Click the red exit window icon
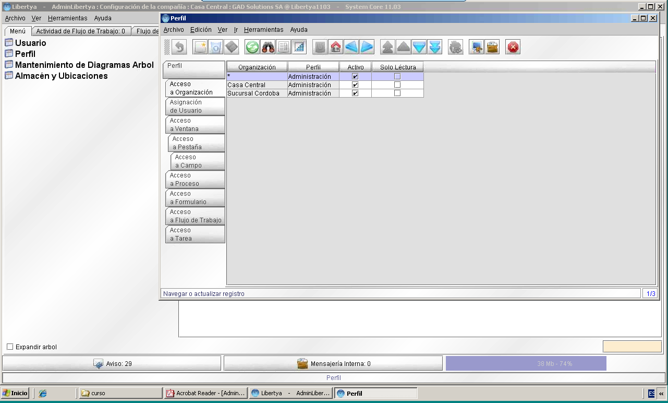The image size is (668, 403). [x=513, y=47]
